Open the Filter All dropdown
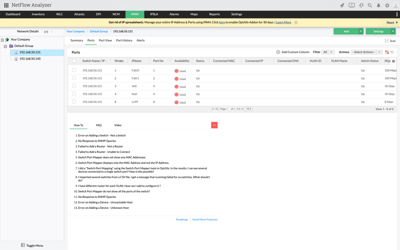 328,52
